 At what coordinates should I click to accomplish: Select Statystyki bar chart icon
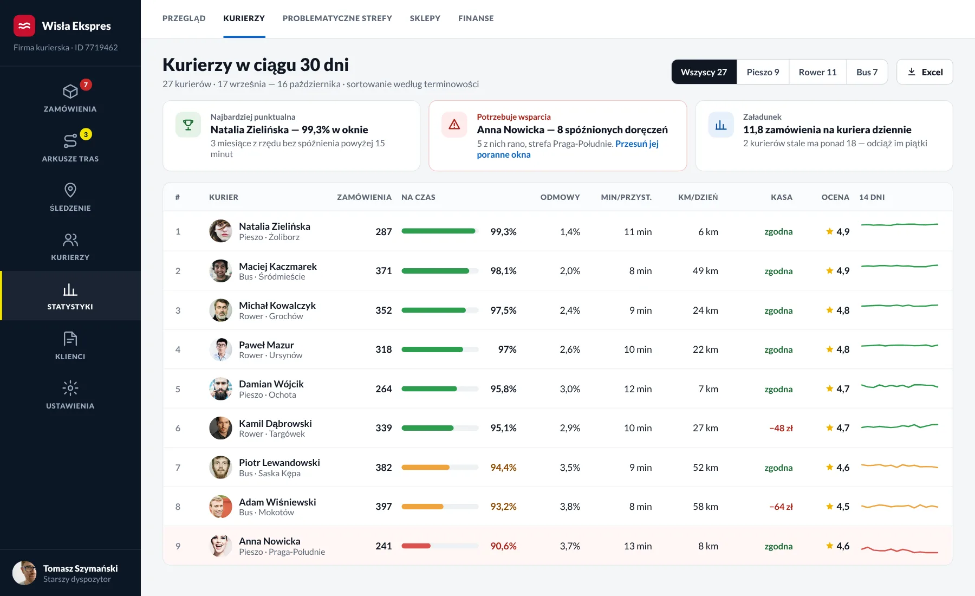[70, 289]
